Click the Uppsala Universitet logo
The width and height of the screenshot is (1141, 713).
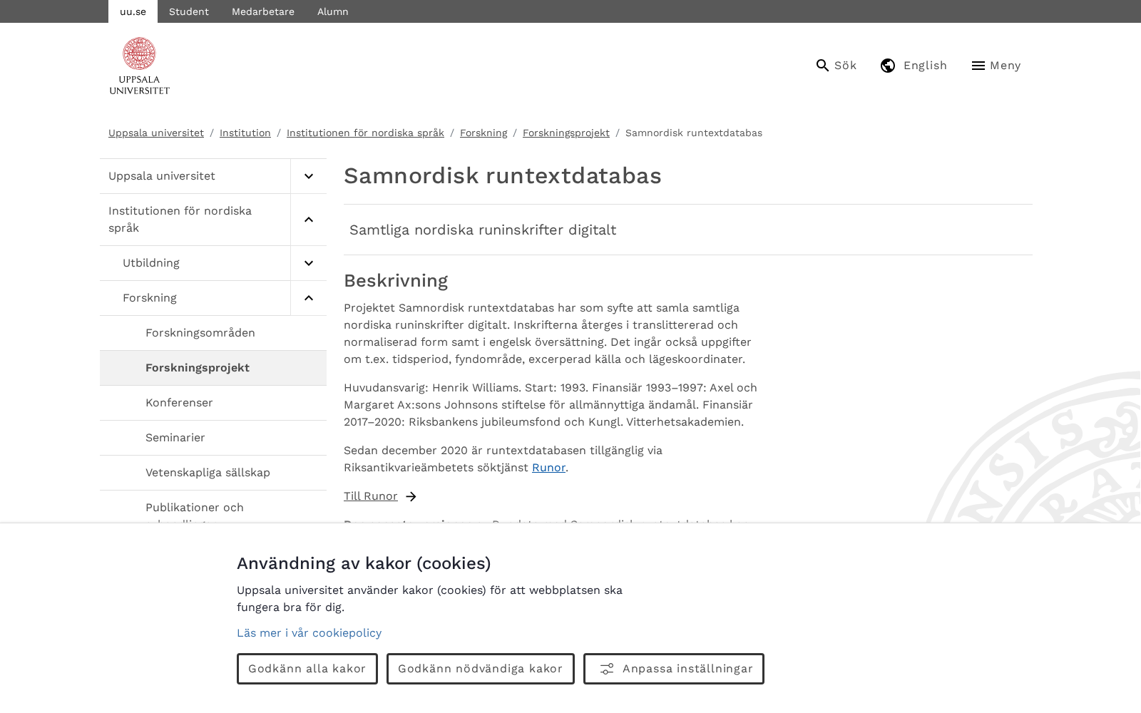click(140, 66)
